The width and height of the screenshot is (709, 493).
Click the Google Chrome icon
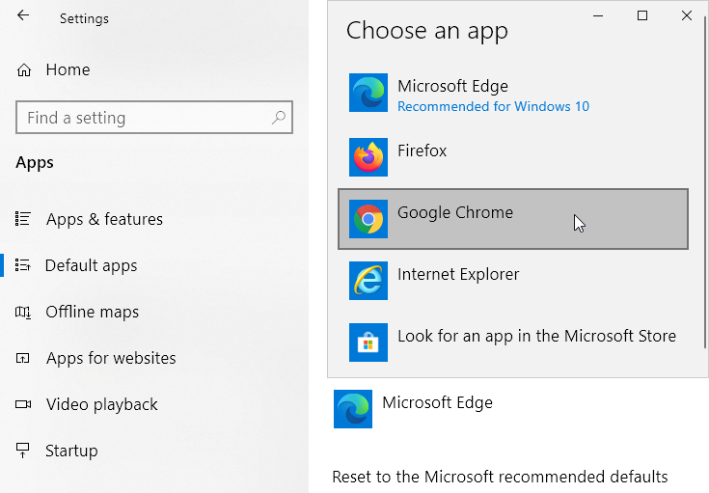click(x=368, y=219)
